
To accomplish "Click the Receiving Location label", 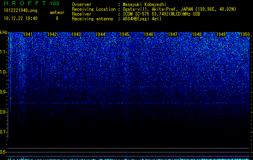I will (94, 9).
